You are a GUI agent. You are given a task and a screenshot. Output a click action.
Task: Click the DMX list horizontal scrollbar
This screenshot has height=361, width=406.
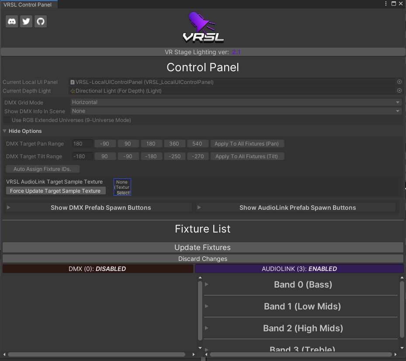96,354
